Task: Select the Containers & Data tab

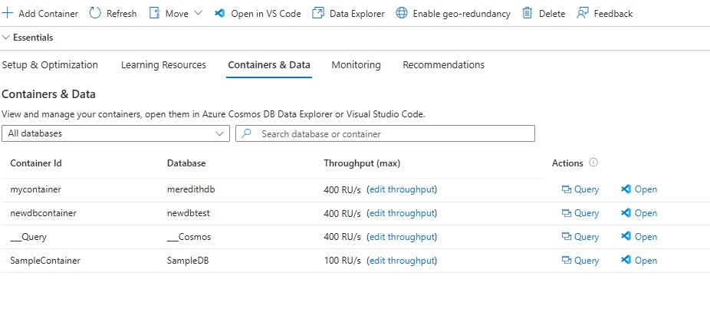Action: pos(269,64)
